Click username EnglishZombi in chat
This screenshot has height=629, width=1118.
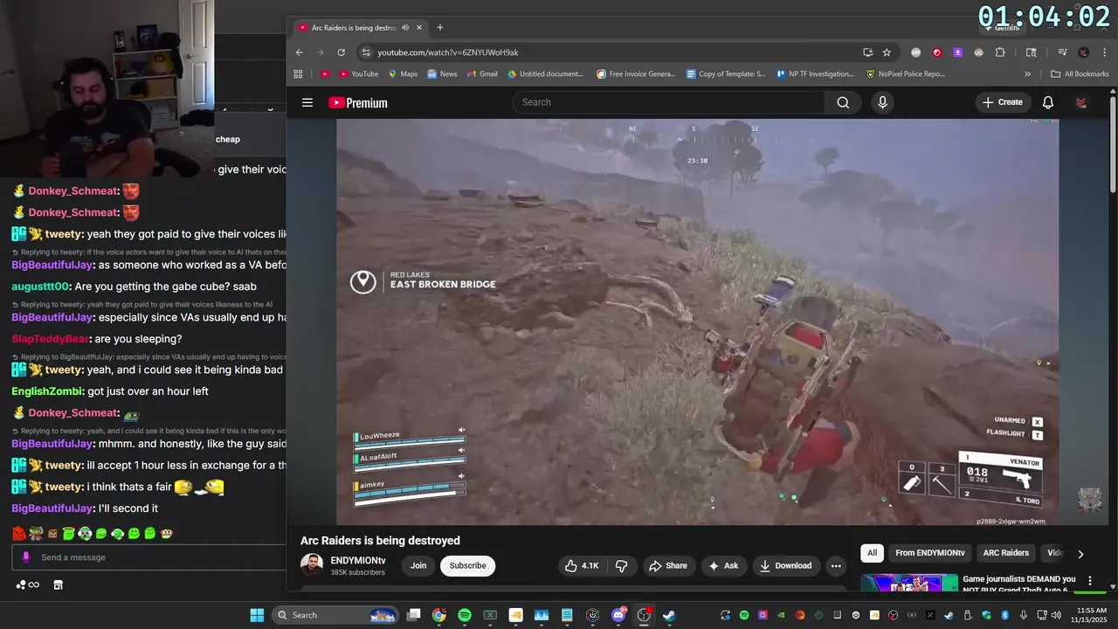pos(47,391)
